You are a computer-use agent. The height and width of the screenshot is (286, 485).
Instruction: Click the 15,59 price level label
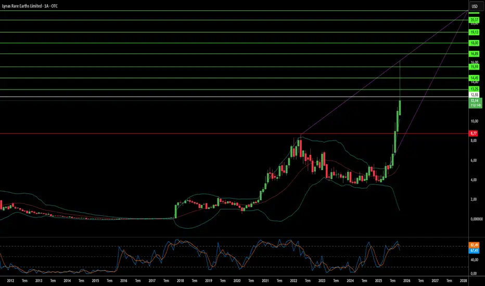[x=474, y=67]
